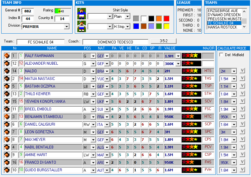
Task: Click the Coach name input field
Action: click(115, 42)
